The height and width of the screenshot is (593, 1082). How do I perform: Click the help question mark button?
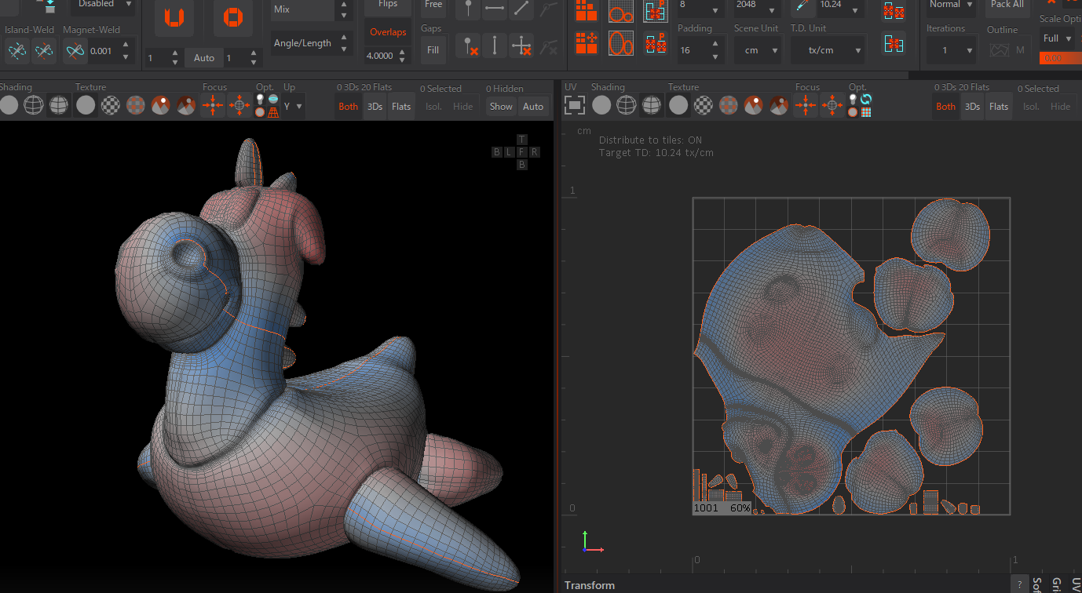click(x=1019, y=585)
